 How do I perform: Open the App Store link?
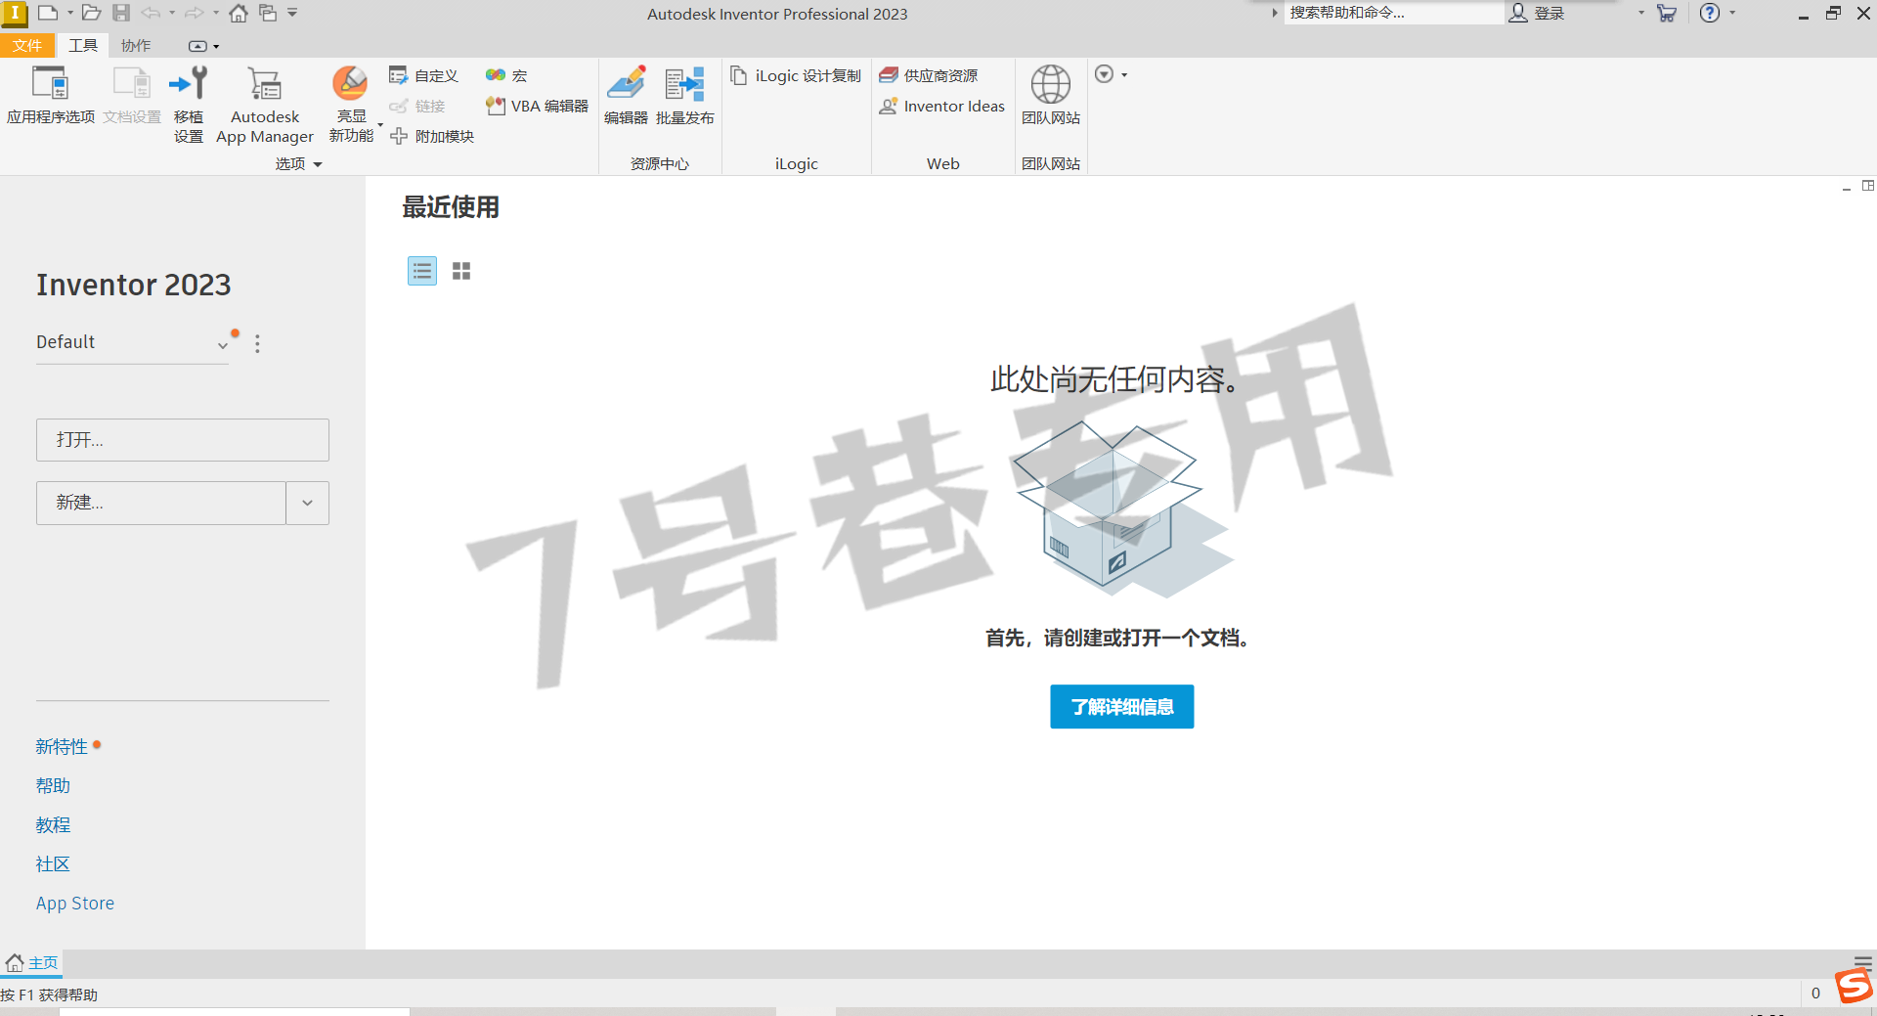point(75,904)
